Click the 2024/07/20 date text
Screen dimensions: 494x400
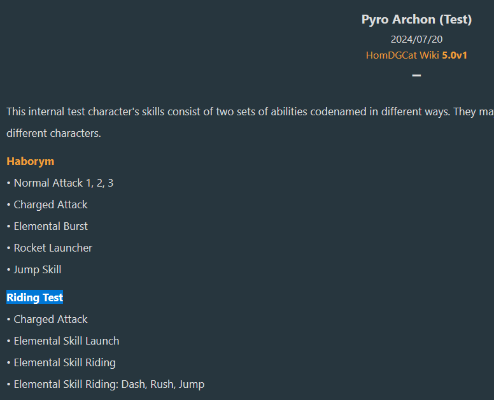pos(416,39)
